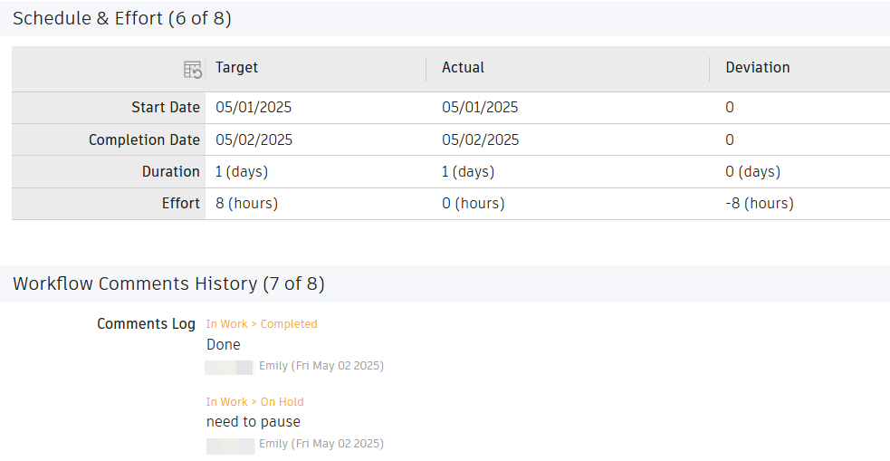
Task: Click the In Work > Completed transition
Action: 262,324
